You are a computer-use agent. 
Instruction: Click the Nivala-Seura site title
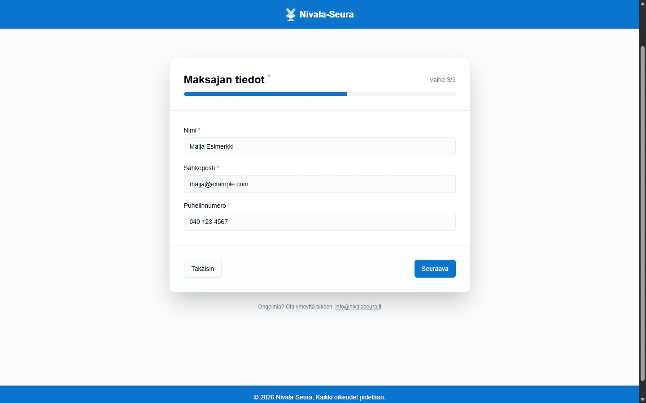click(327, 14)
